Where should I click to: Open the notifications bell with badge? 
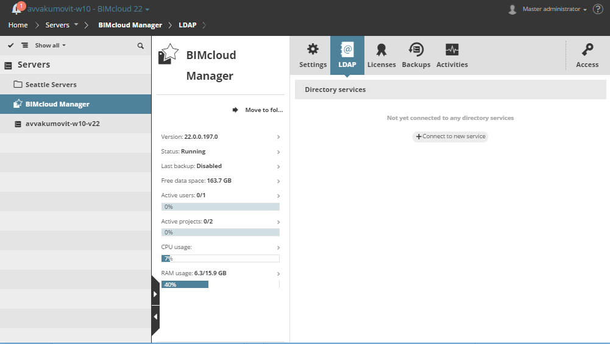(18, 8)
